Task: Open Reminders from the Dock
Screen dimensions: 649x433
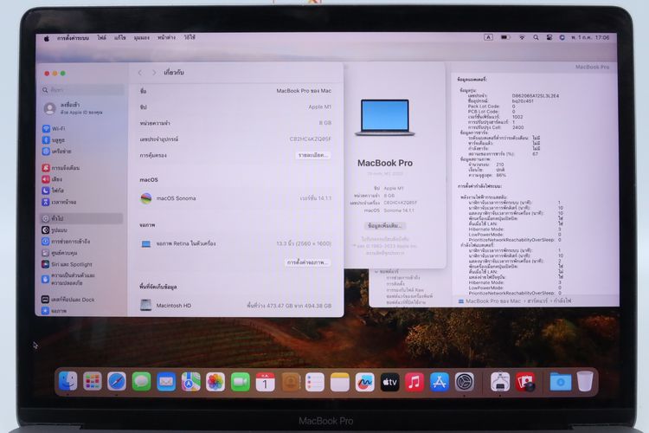Action: pos(315,382)
